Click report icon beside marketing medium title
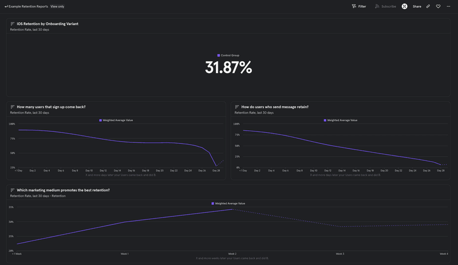Screen dimensions: 458x265 13,190
